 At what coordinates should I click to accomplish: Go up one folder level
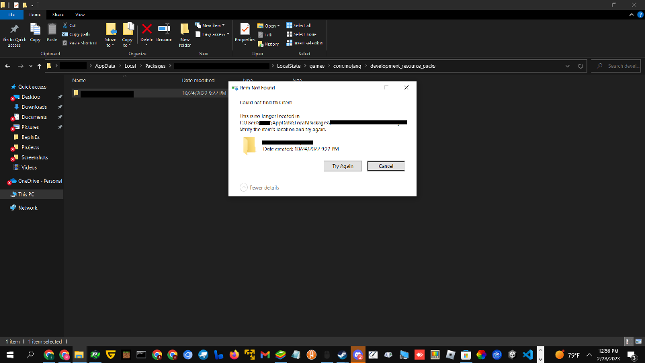pyautogui.click(x=40, y=66)
